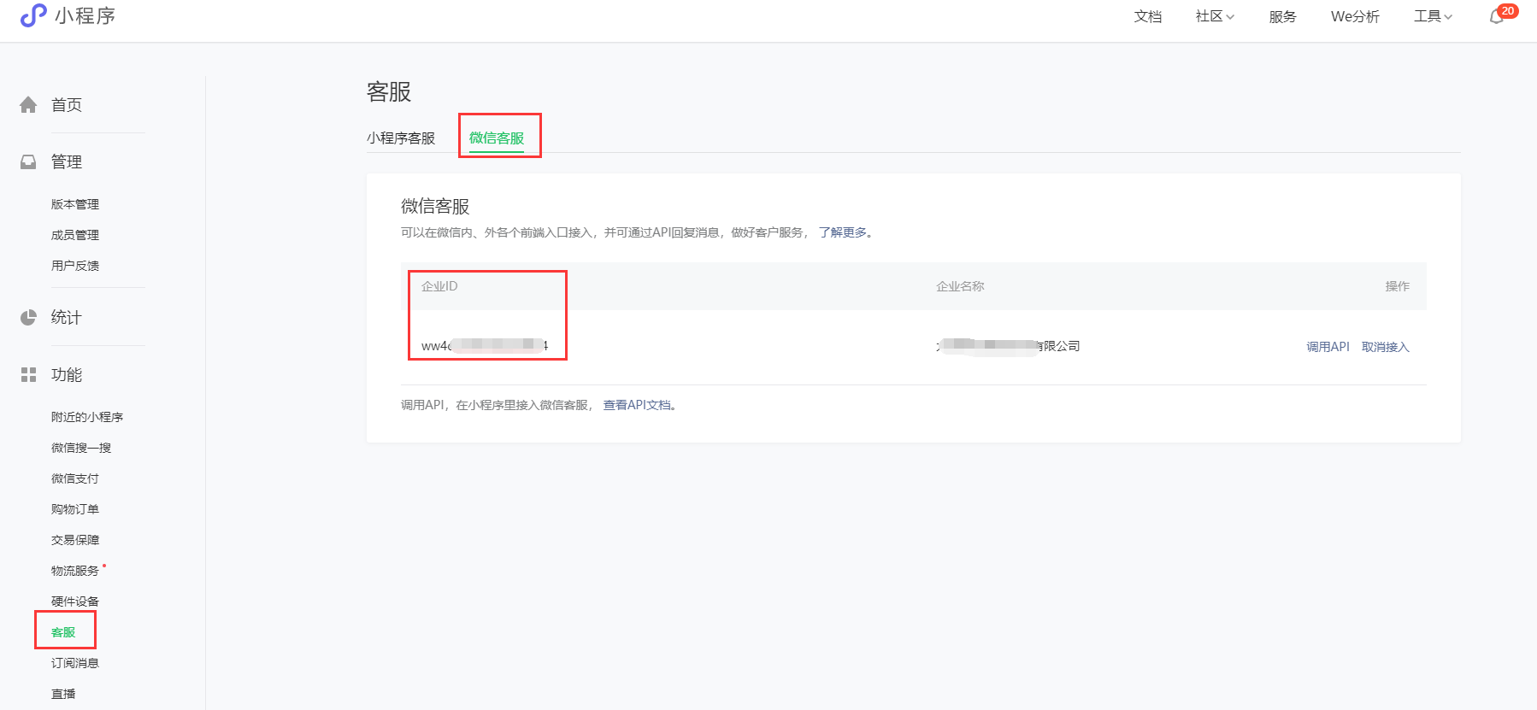
Task: Open 微信搜一搜 in the sidebar
Action: 81,448
